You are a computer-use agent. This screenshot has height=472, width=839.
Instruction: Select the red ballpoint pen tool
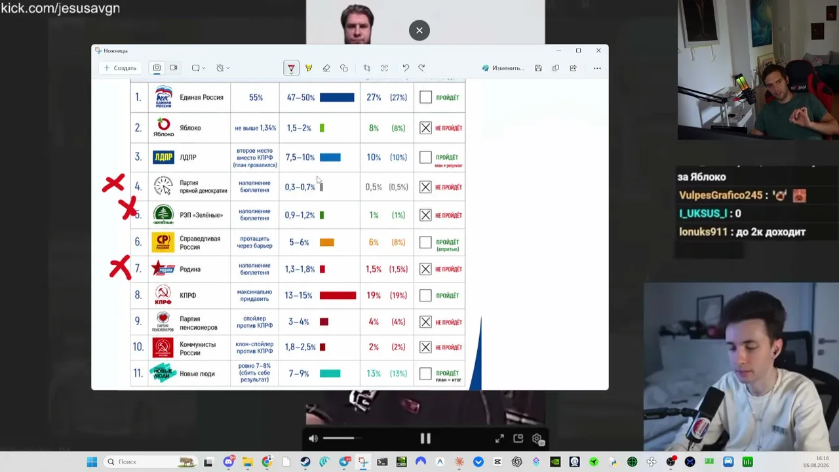coord(291,68)
